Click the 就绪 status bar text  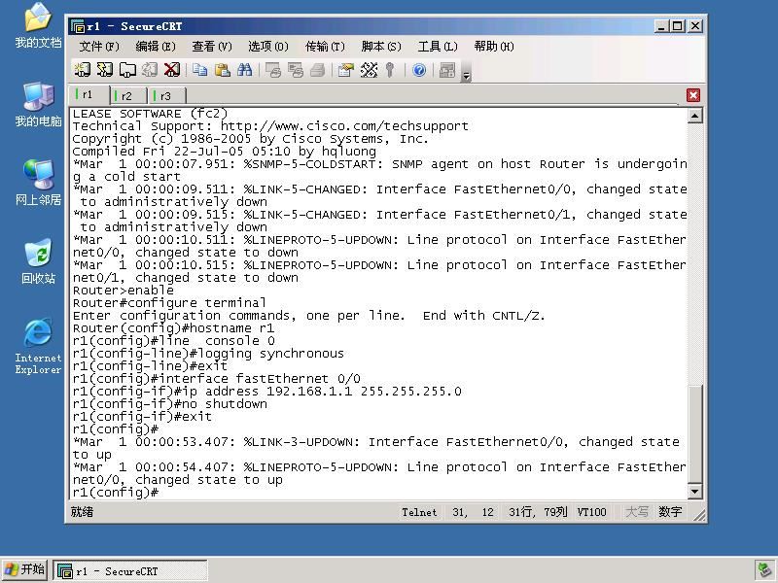pos(82,512)
